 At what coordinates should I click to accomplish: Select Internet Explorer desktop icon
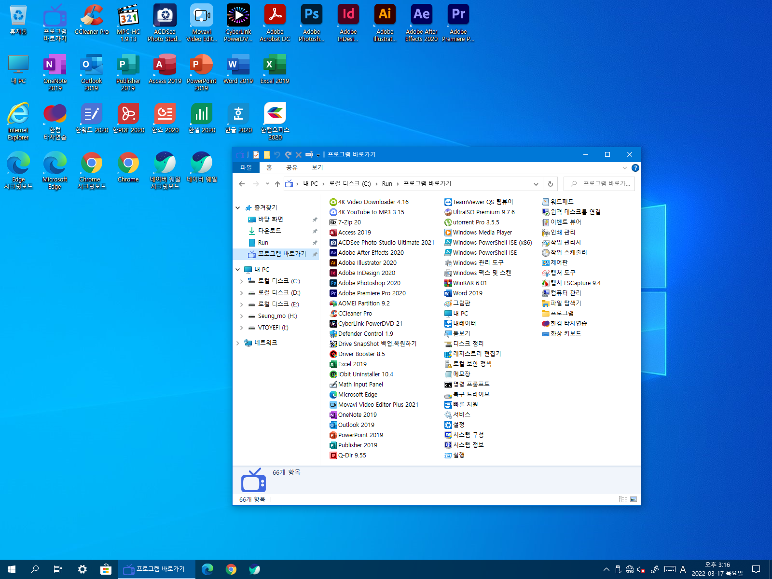pyautogui.click(x=18, y=122)
